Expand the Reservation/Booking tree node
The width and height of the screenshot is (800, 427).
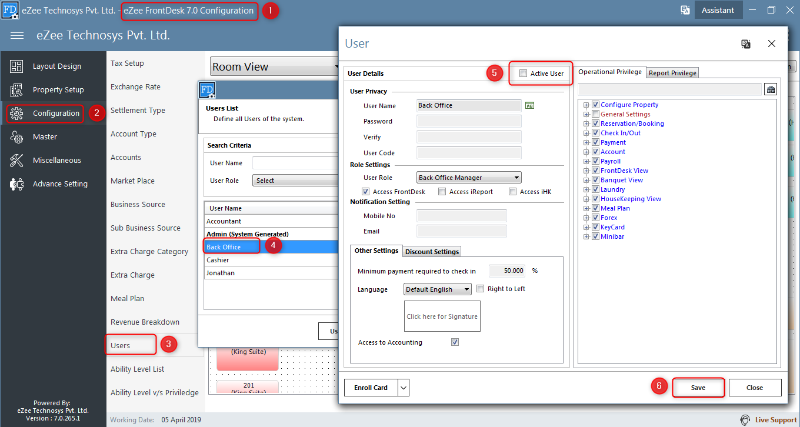(x=586, y=124)
